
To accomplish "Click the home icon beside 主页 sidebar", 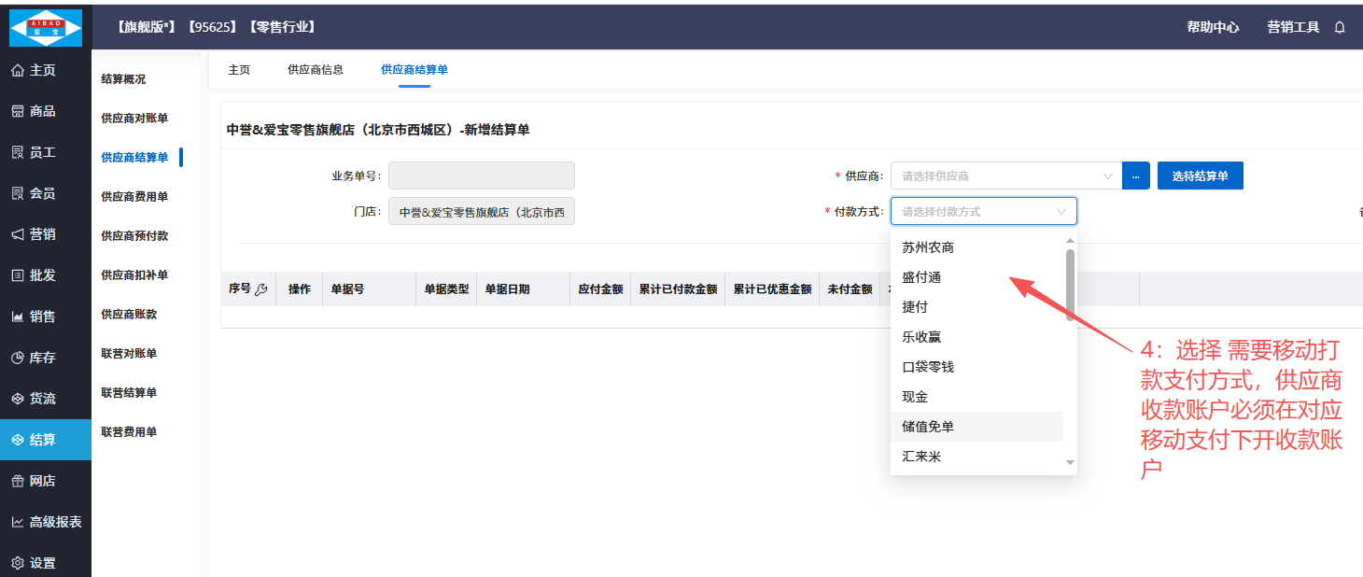I will point(18,70).
